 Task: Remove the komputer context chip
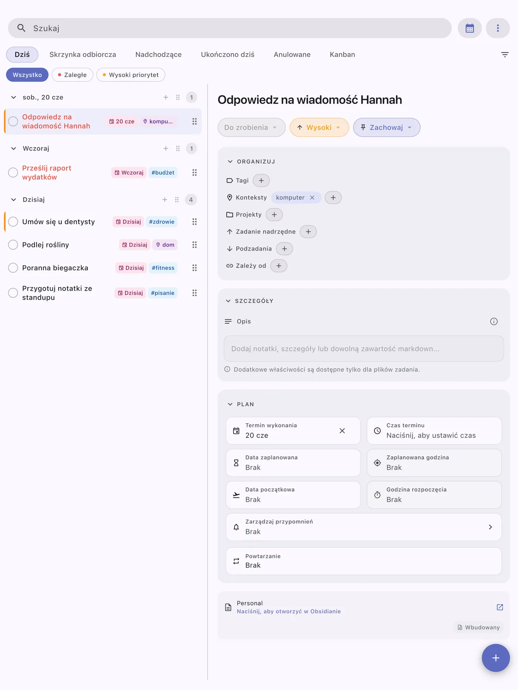(x=312, y=198)
